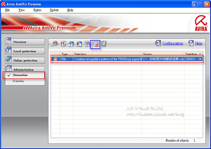Open the Help menu
Image resolution: width=211 pixels, height=149 pixels.
(70, 10)
